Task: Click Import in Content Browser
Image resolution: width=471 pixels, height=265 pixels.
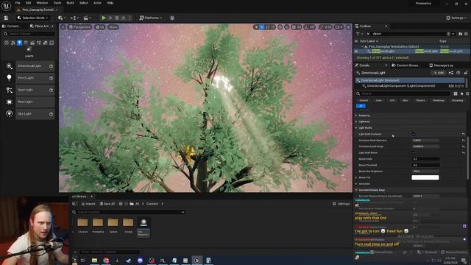Action: [x=88, y=204]
